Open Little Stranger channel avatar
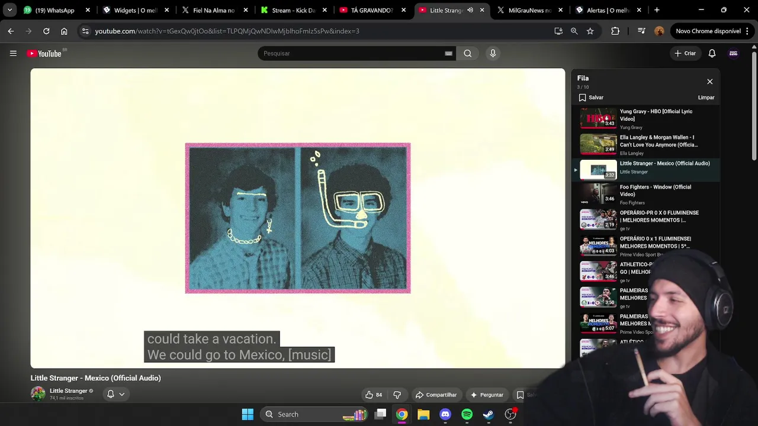The width and height of the screenshot is (758, 426). (x=38, y=394)
